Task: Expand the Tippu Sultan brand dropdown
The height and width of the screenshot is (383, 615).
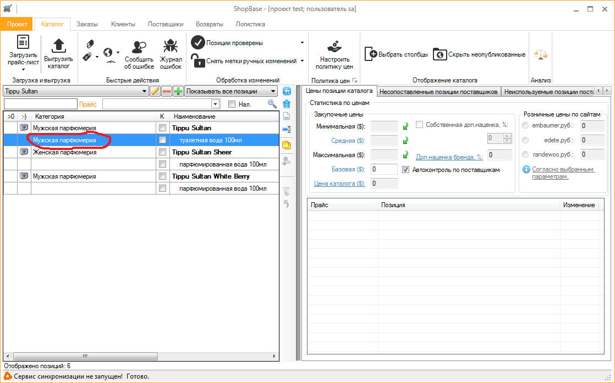Action: click(145, 91)
